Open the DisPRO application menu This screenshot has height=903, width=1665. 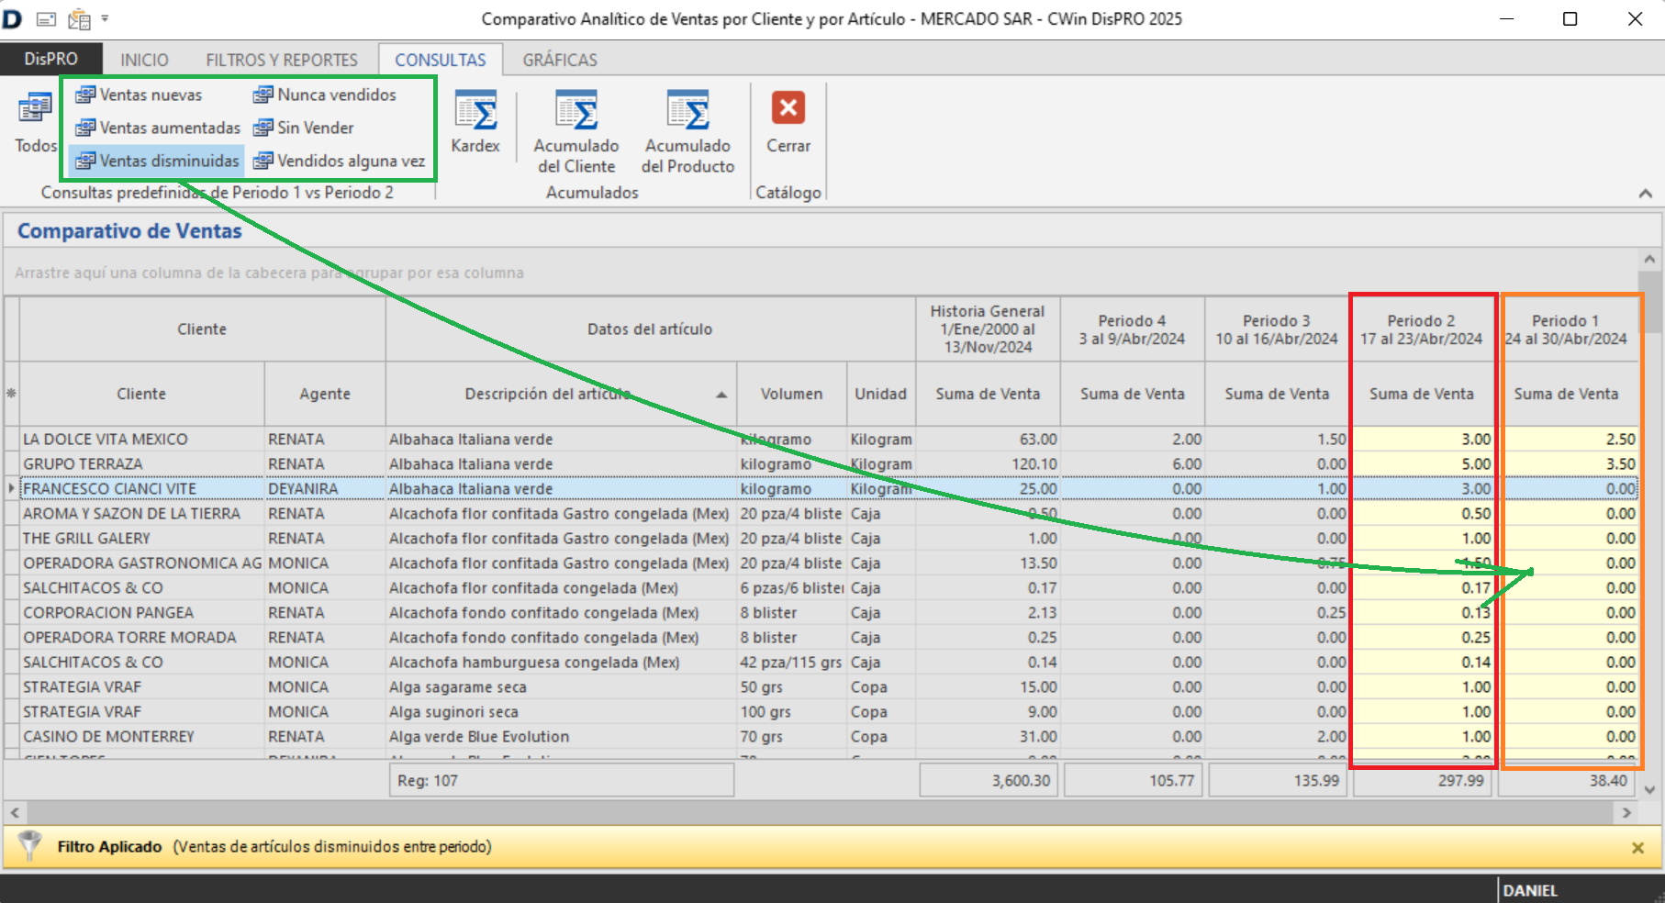pos(51,59)
